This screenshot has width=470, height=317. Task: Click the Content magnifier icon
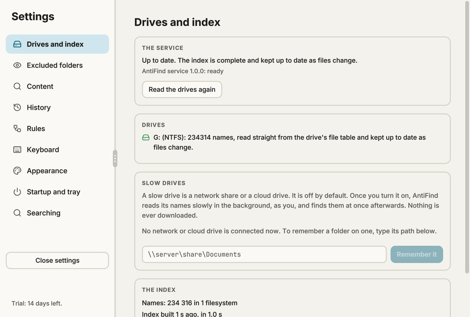click(17, 86)
